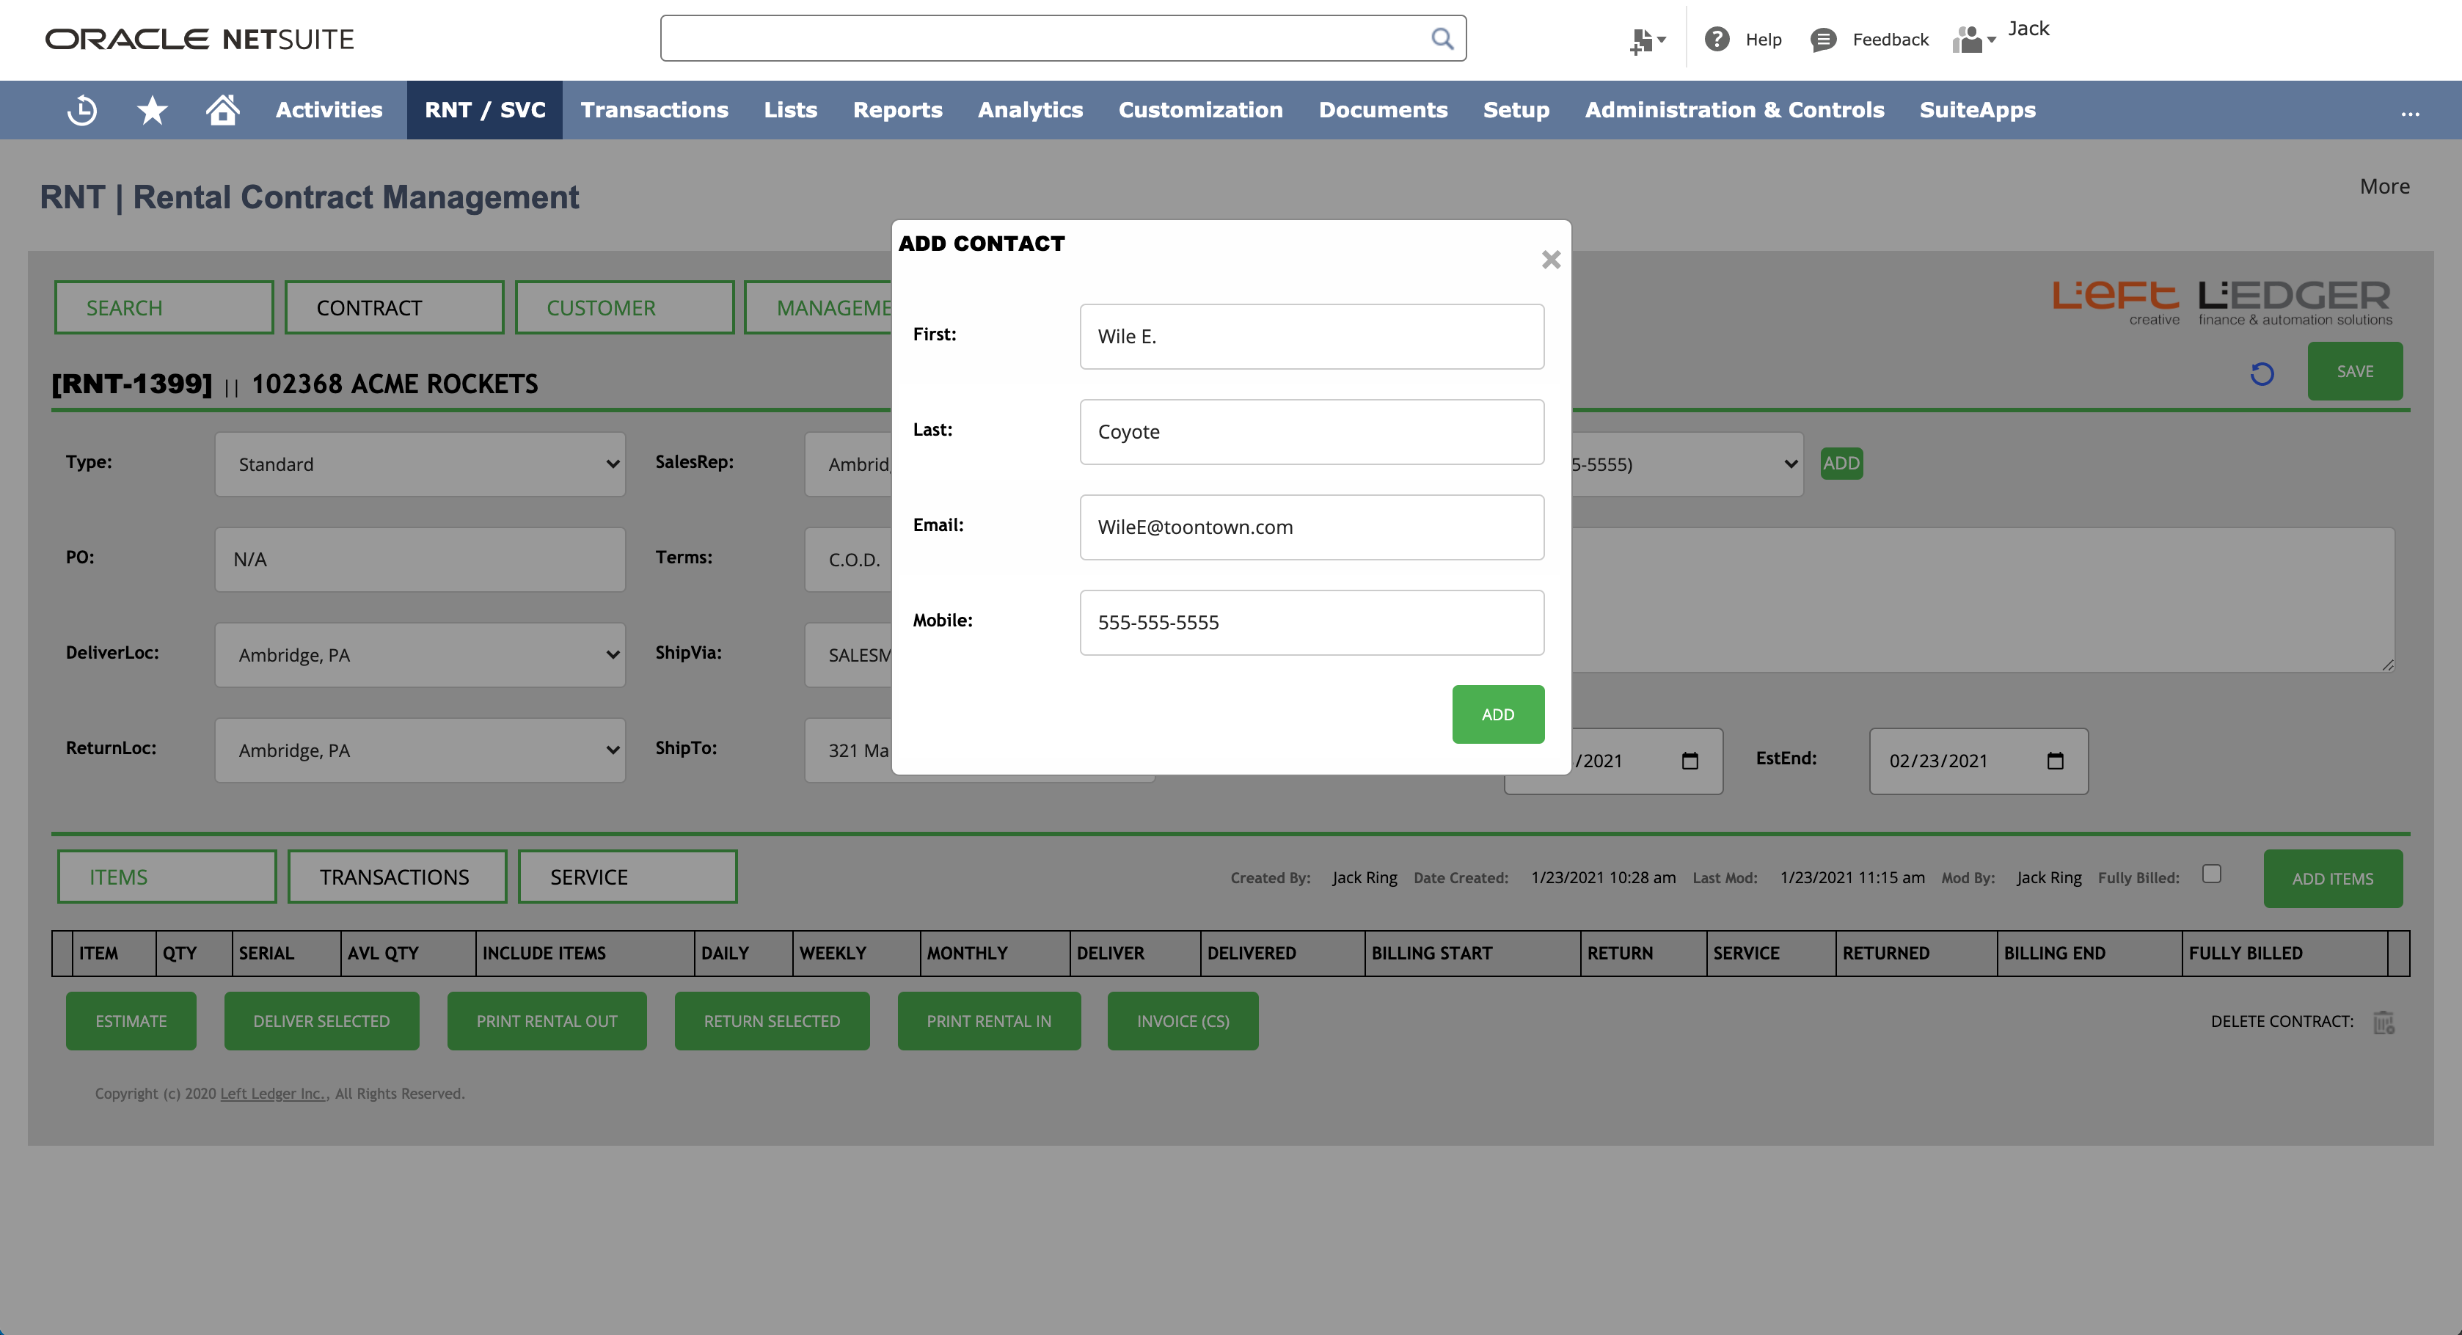Toggle the Fully Billed checkbox

2212,874
